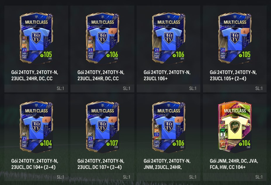Click the title Gói 24TOTY, 24TOTY-N, 23UCL, DC 104+ (2~4)
Screen dimensions: 271x185
34,164
